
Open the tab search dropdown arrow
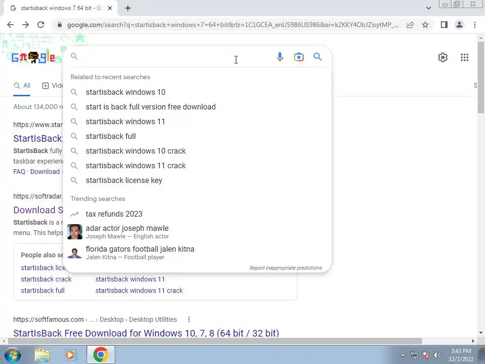click(x=428, y=8)
